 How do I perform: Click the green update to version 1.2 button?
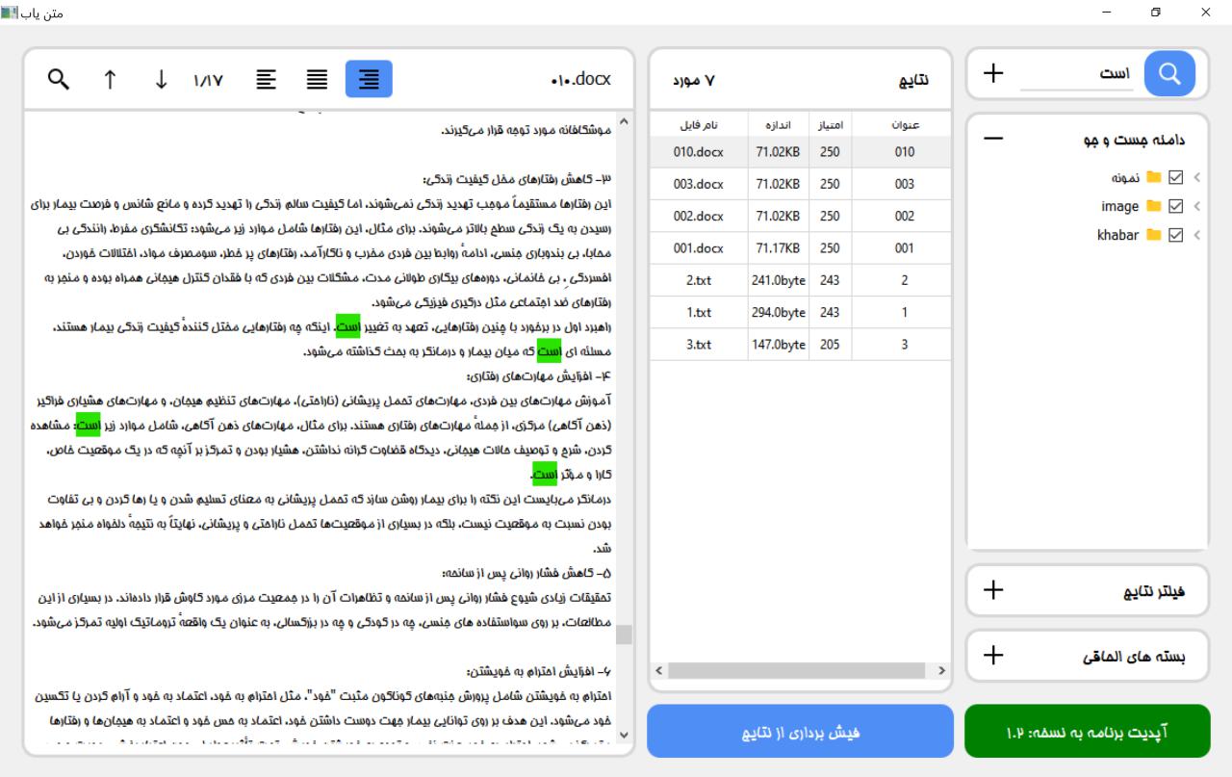(x=1088, y=732)
